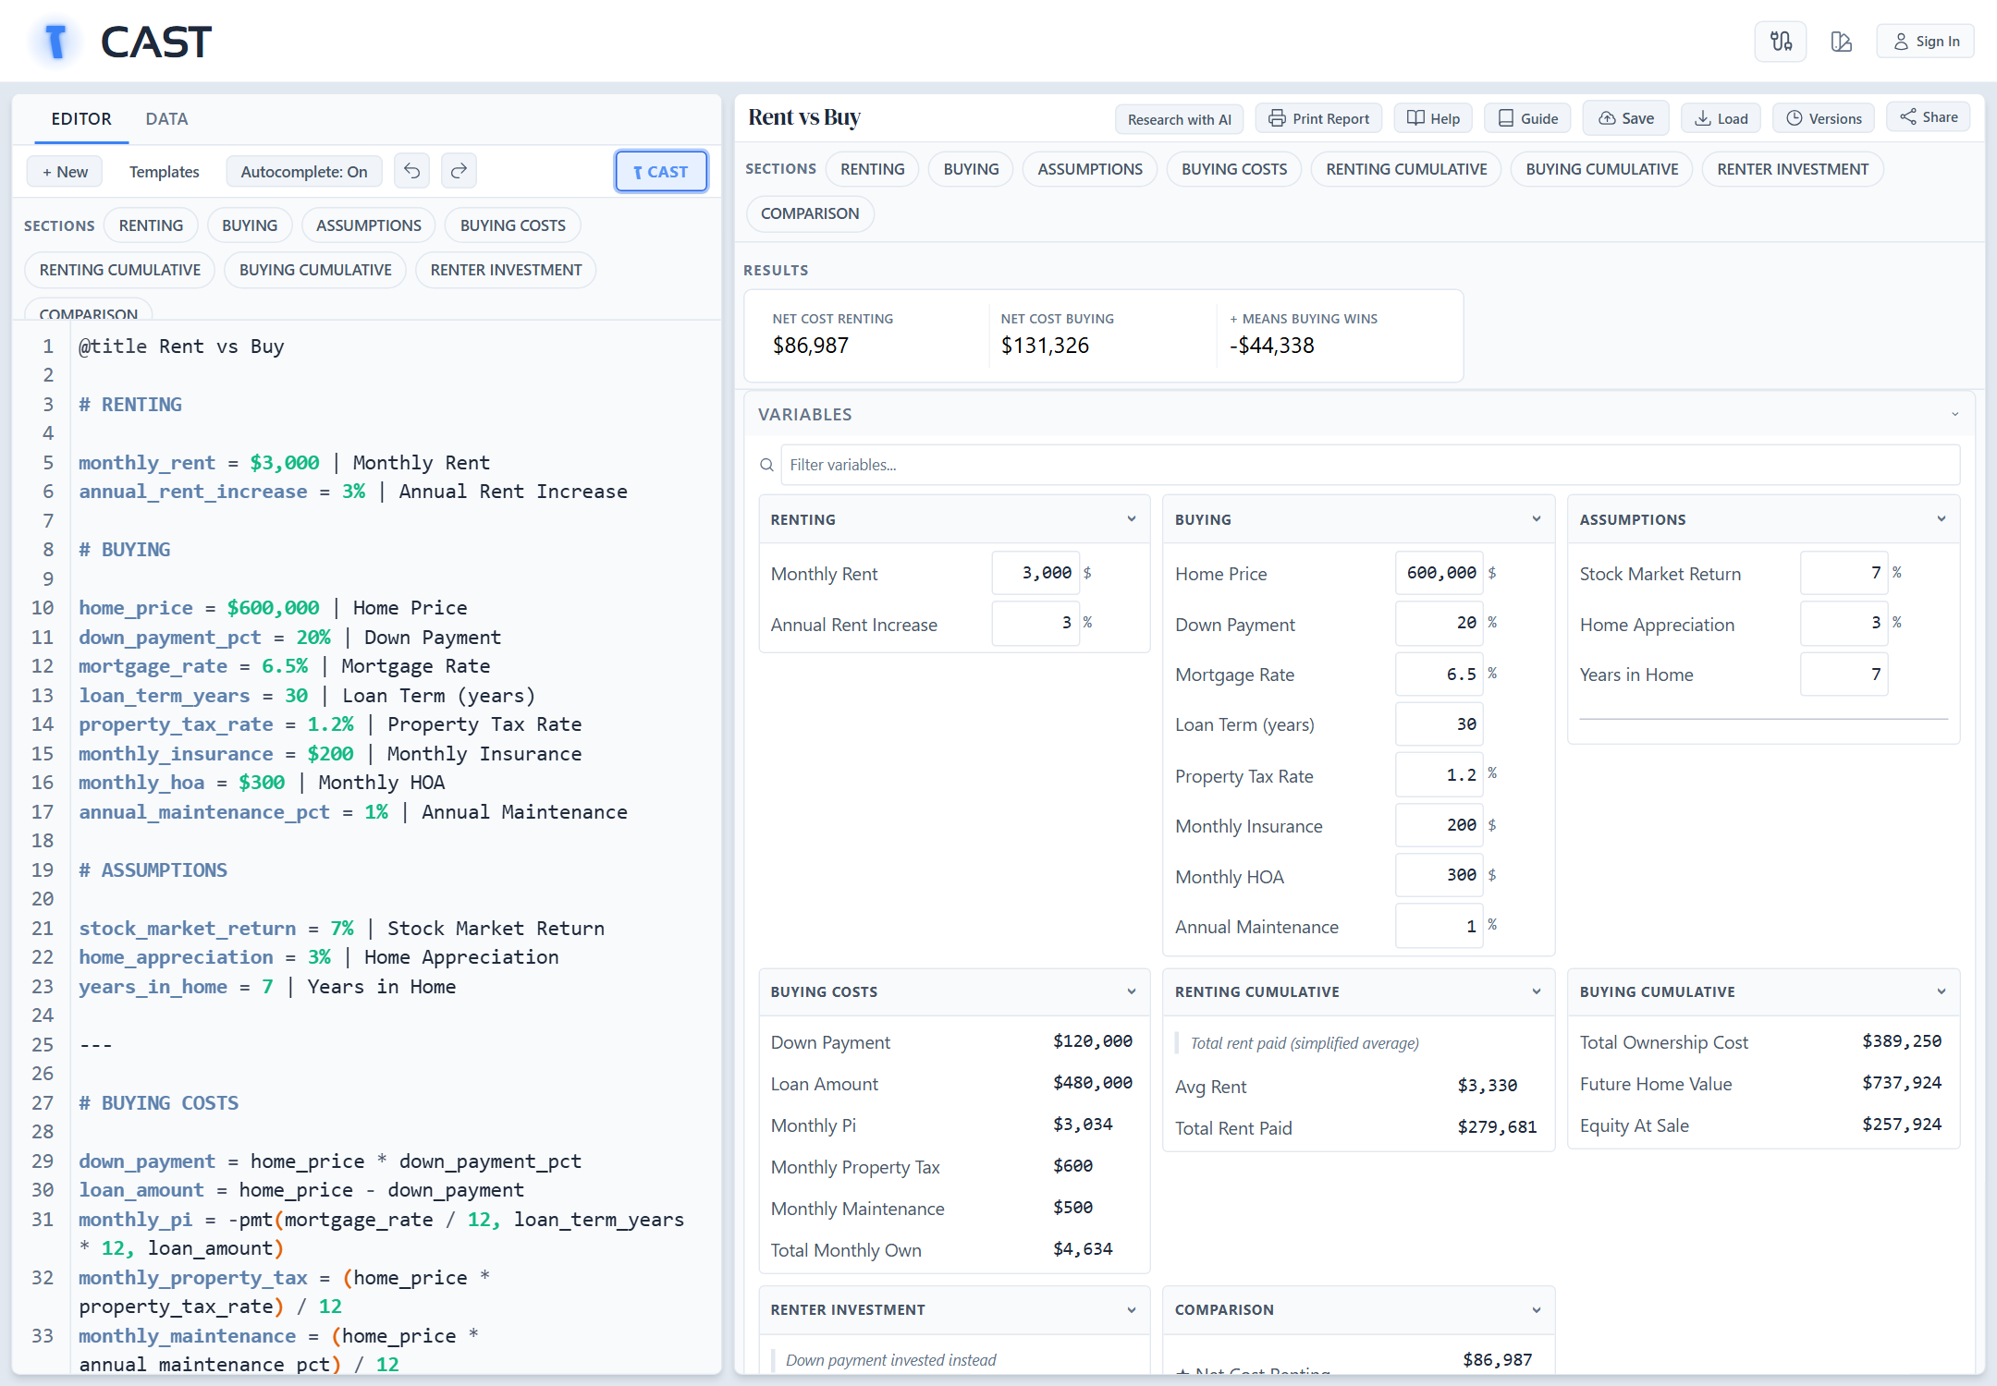Screen dimensions: 1997x1386
Task: Click Research with AI button
Action: 1179,119
